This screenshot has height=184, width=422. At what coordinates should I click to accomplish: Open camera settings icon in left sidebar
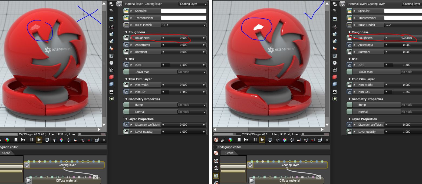tap(111, 27)
